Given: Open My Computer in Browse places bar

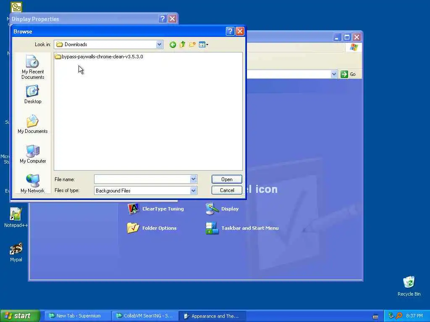Looking at the screenshot, I should pos(33,154).
